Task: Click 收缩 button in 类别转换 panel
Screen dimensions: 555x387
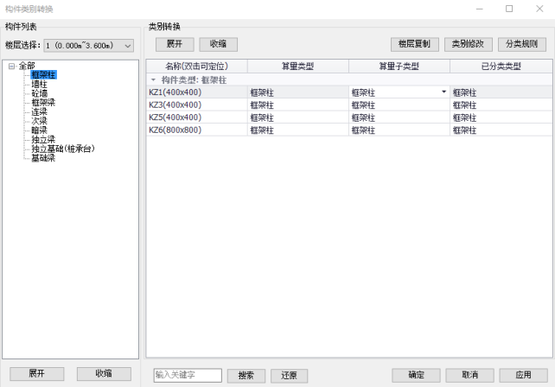Action: (x=218, y=44)
